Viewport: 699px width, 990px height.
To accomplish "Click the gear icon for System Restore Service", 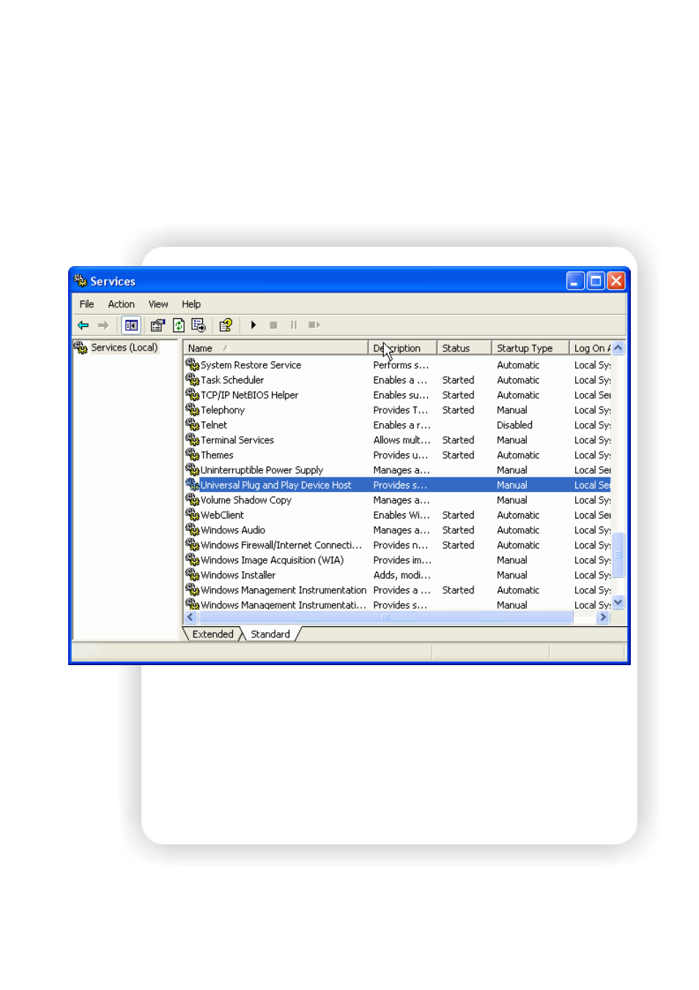I will [x=193, y=364].
